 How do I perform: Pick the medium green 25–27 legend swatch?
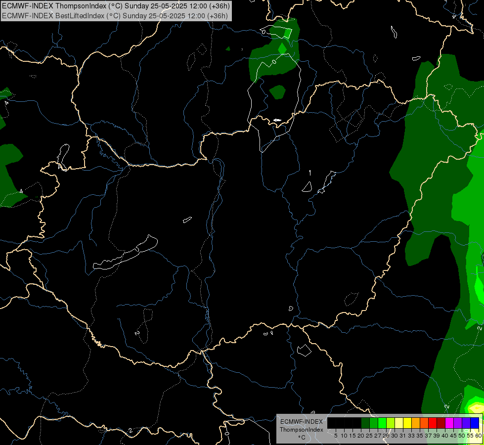(x=373, y=423)
